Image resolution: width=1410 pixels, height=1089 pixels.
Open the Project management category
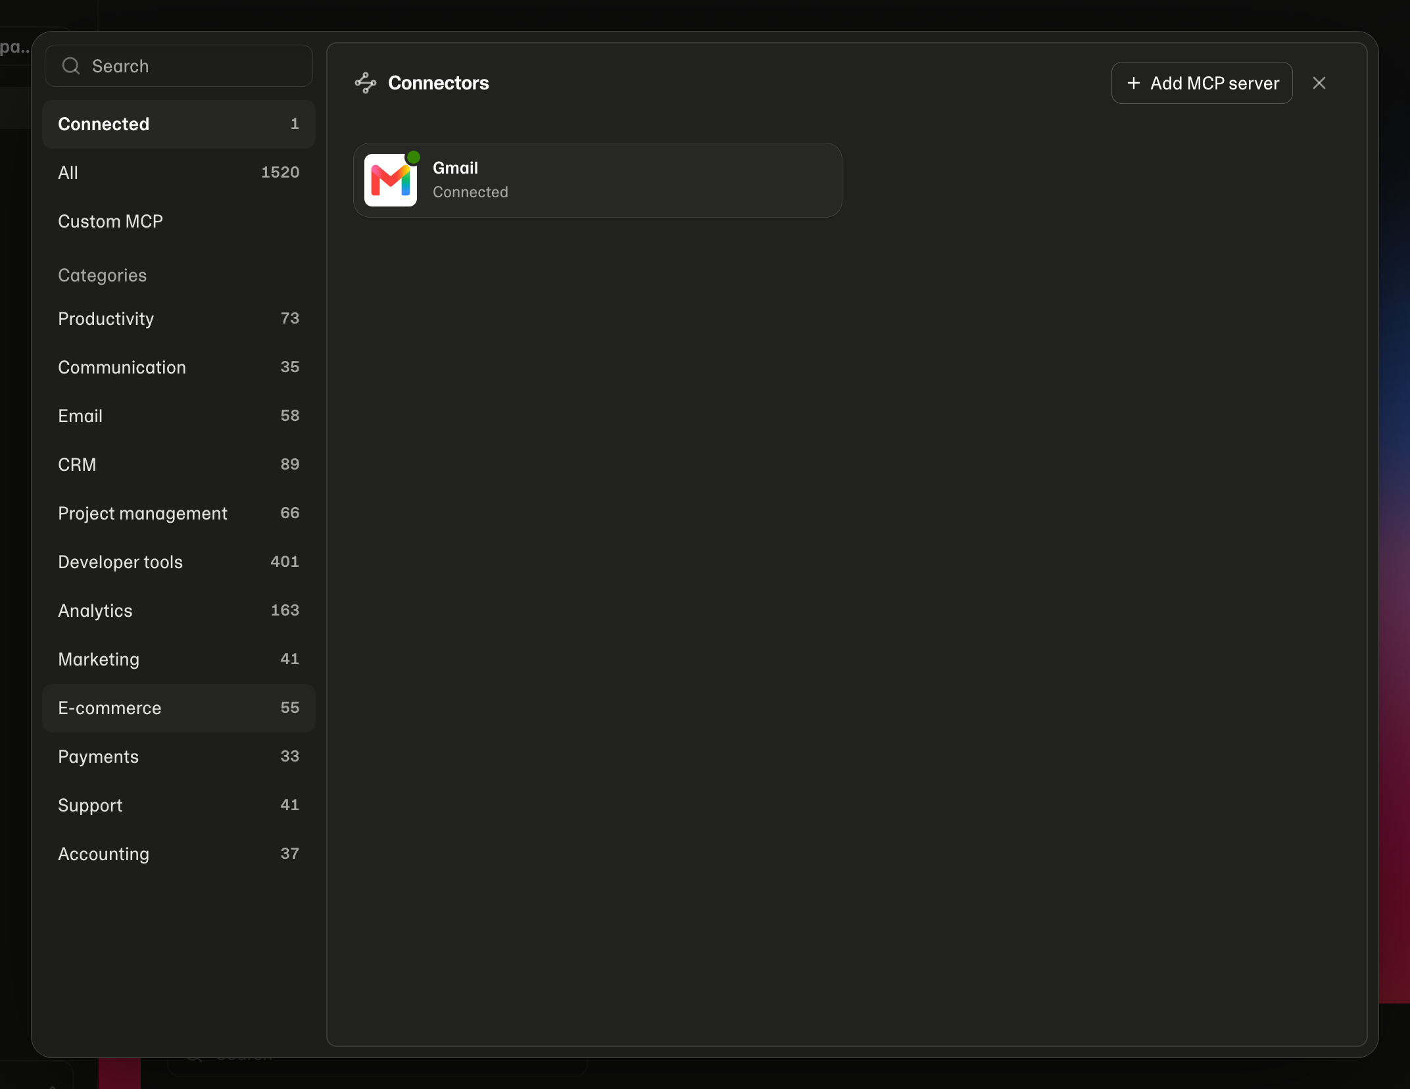click(179, 514)
